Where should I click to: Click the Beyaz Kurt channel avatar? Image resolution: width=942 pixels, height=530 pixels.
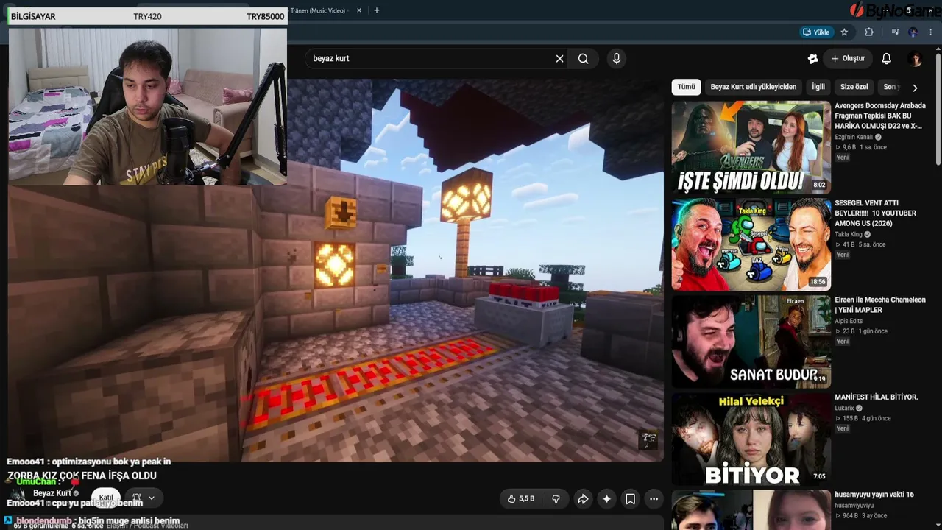(19, 497)
